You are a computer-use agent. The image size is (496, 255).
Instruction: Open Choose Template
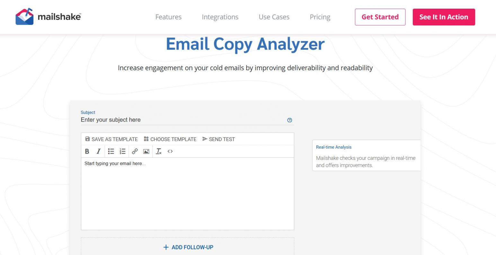click(170, 139)
